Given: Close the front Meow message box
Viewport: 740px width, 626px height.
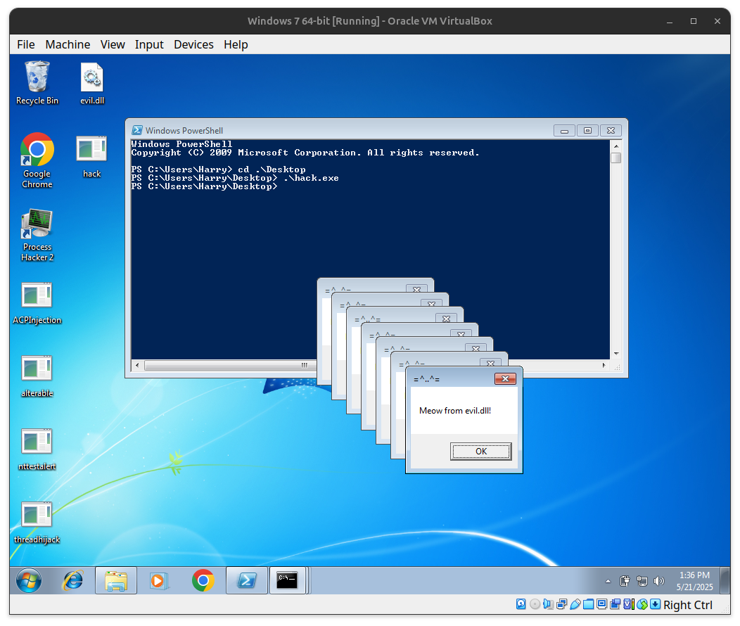Looking at the screenshot, I should (x=506, y=379).
